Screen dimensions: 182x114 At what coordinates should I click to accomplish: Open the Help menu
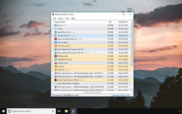pos(73,18)
